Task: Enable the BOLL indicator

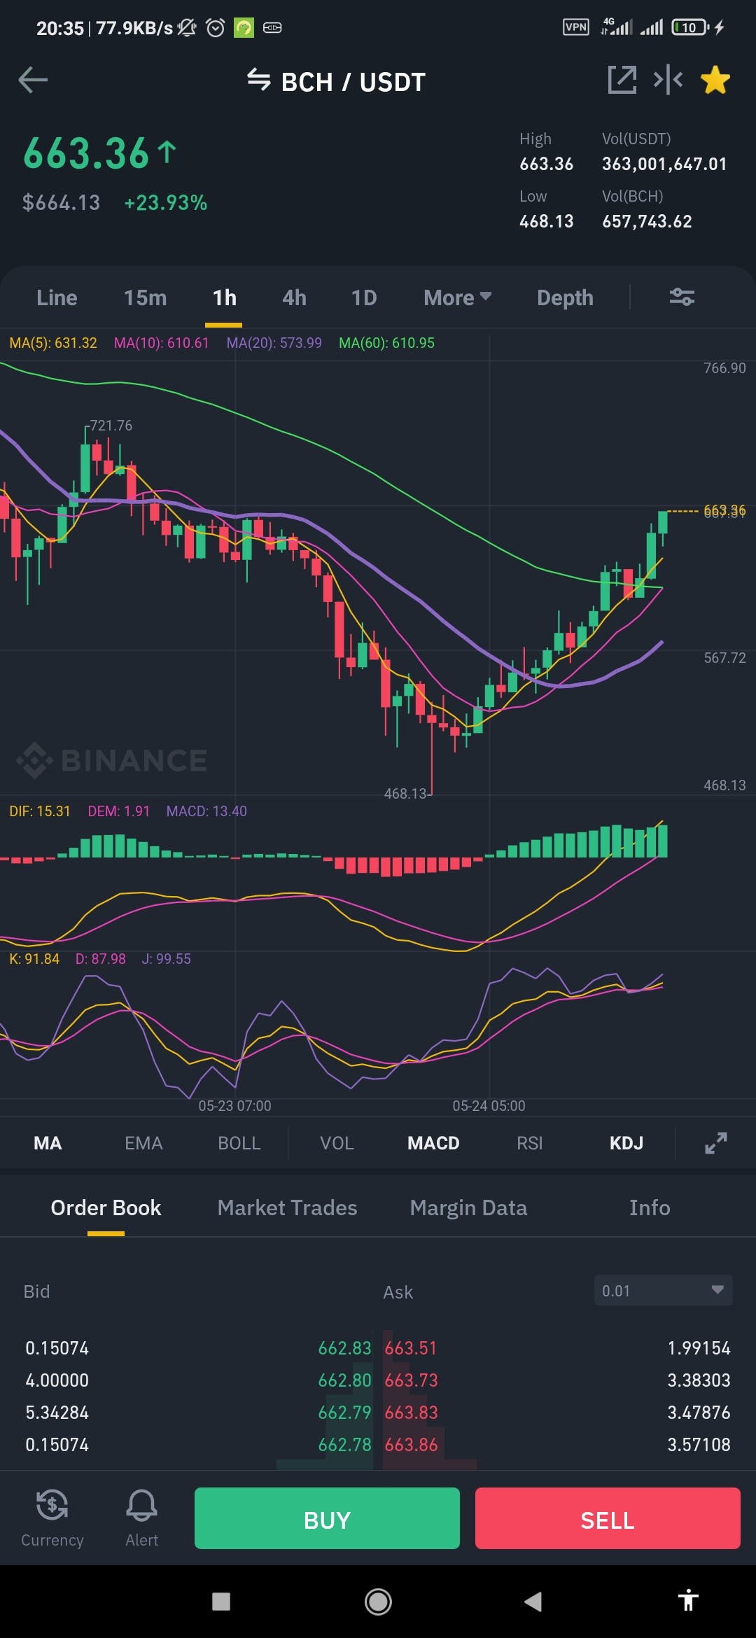Action: 239,1143
